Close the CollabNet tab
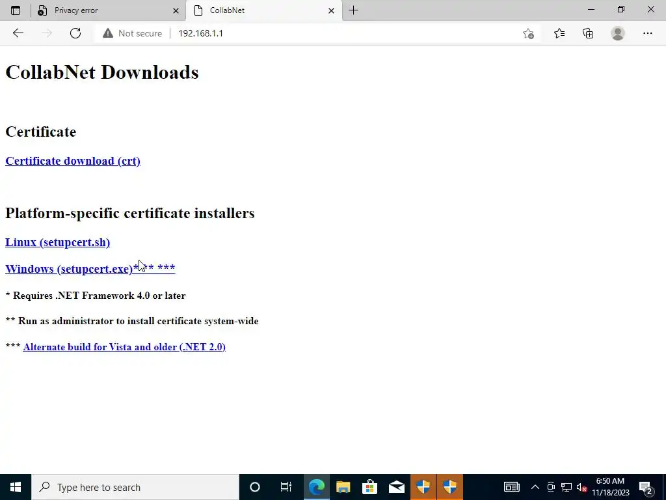666x500 pixels. coord(331,10)
